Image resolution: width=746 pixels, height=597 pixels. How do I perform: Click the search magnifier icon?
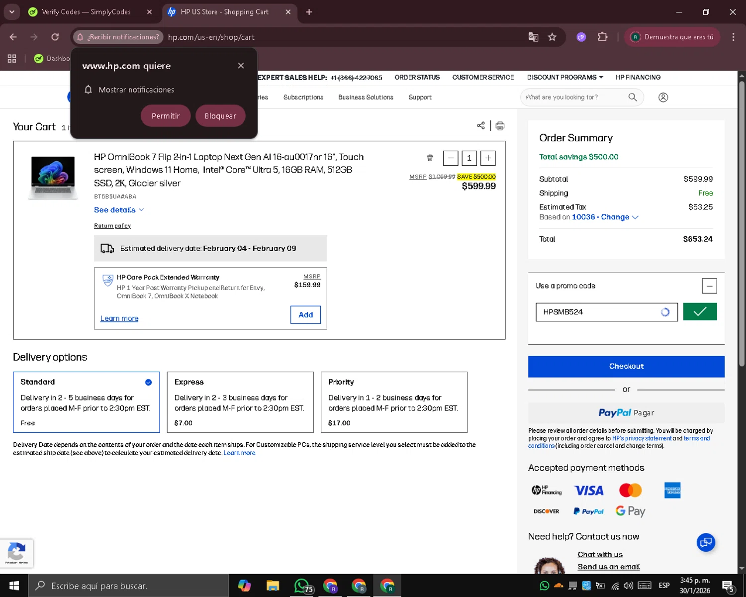[633, 97]
